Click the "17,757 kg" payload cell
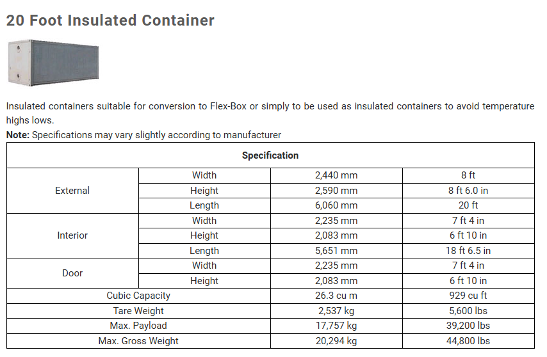The height and width of the screenshot is (357, 547). [x=336, y=326]
